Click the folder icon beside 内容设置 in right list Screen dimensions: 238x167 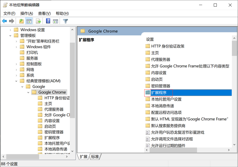point(148,73)
